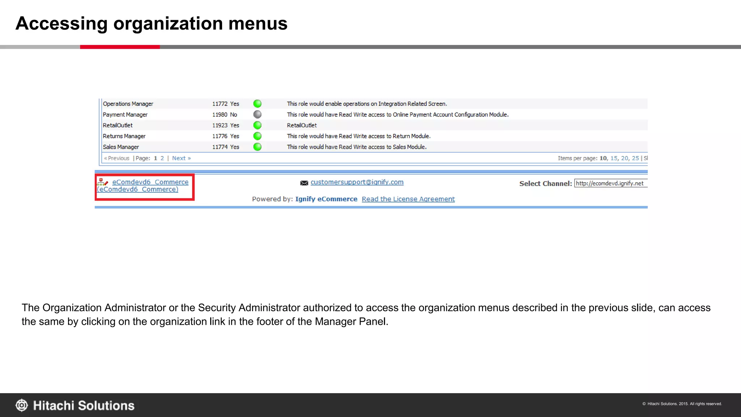Click Next to advance roles page
741x417 pixels.
coord(181,158)
